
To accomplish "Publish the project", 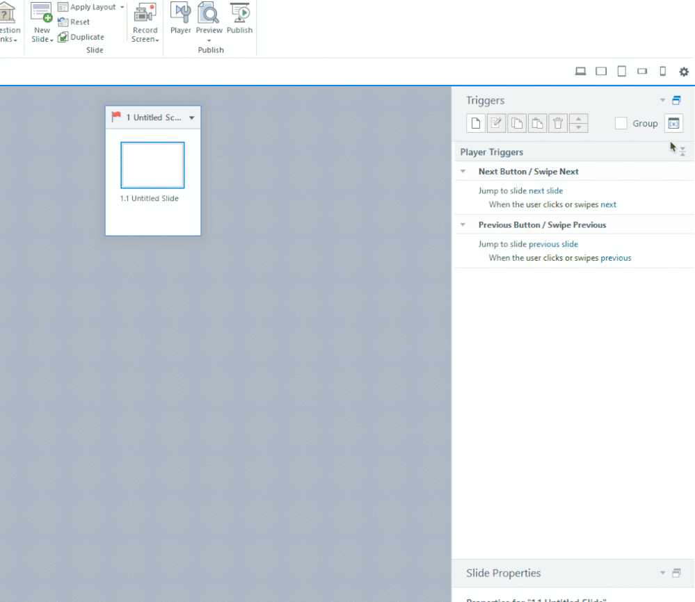I will click(x=239, y=18).
